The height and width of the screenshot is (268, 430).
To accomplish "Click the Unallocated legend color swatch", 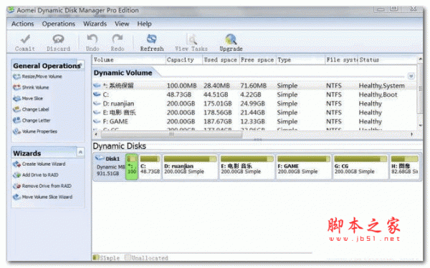I will (x=128, y=257).
